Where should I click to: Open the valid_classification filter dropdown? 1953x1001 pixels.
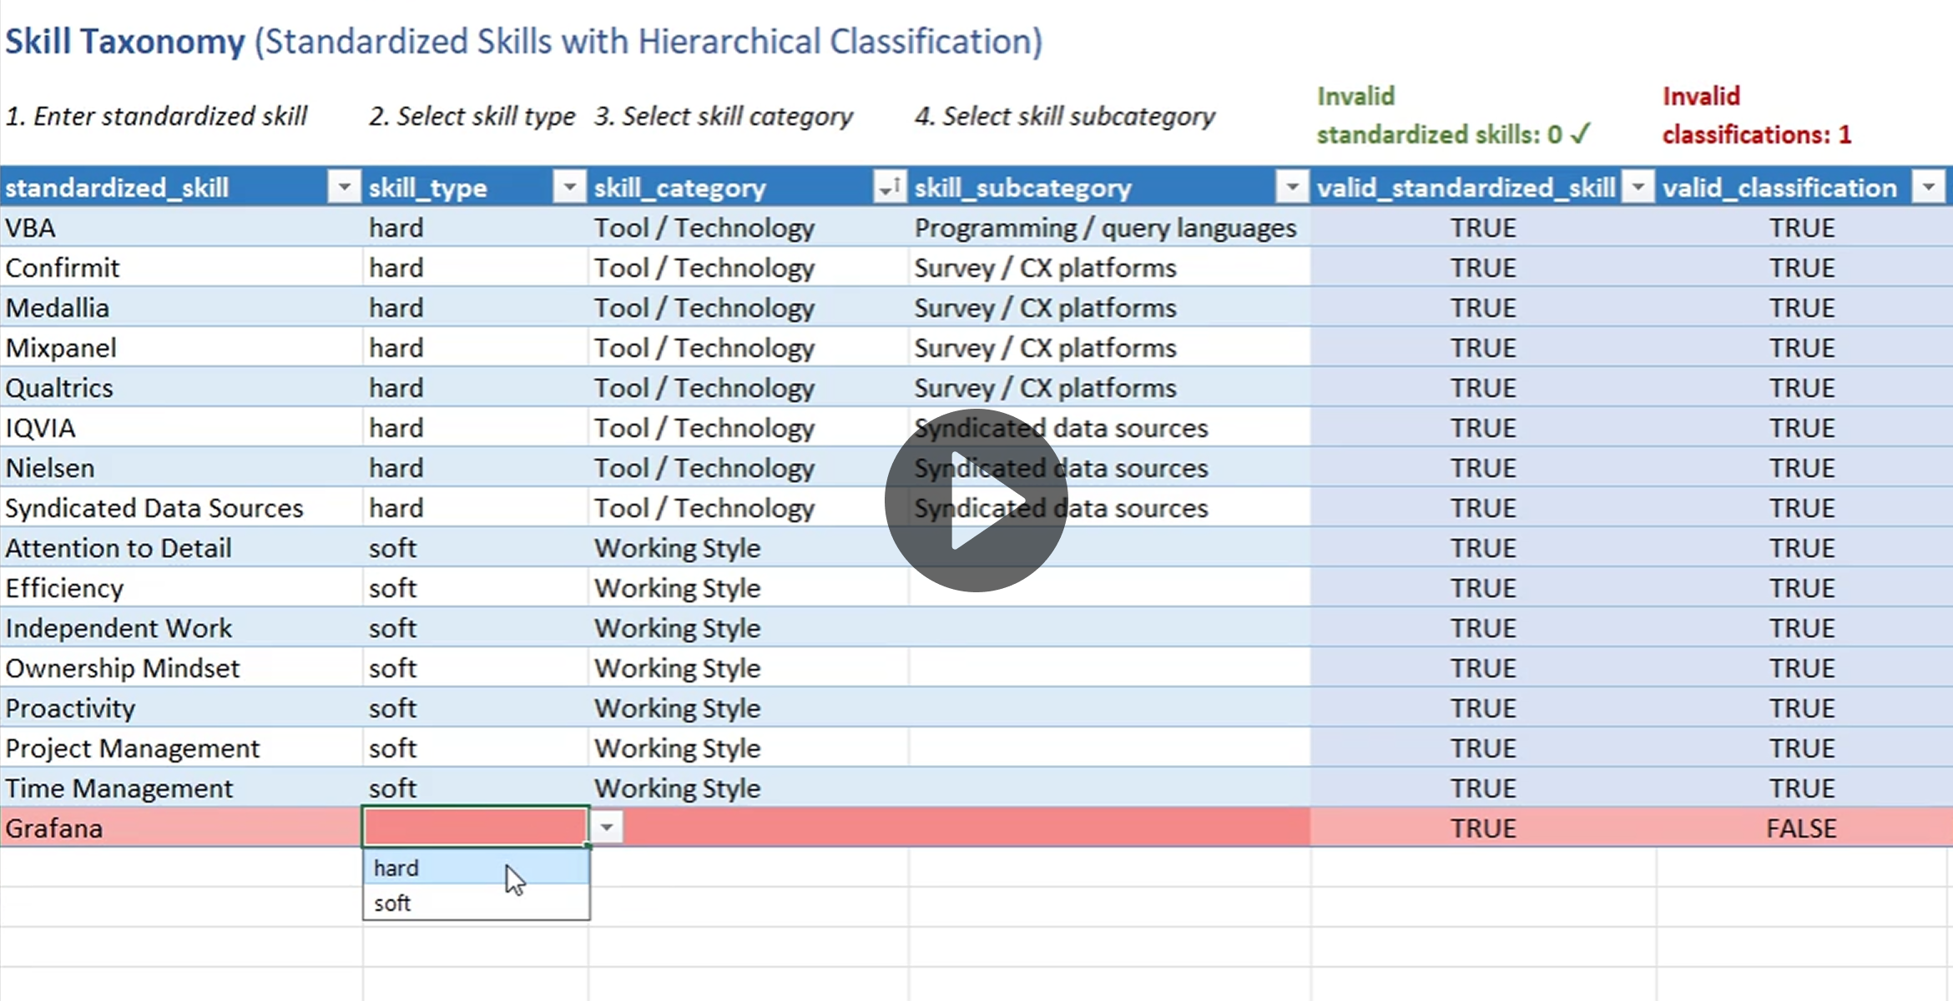point(1930,188)
